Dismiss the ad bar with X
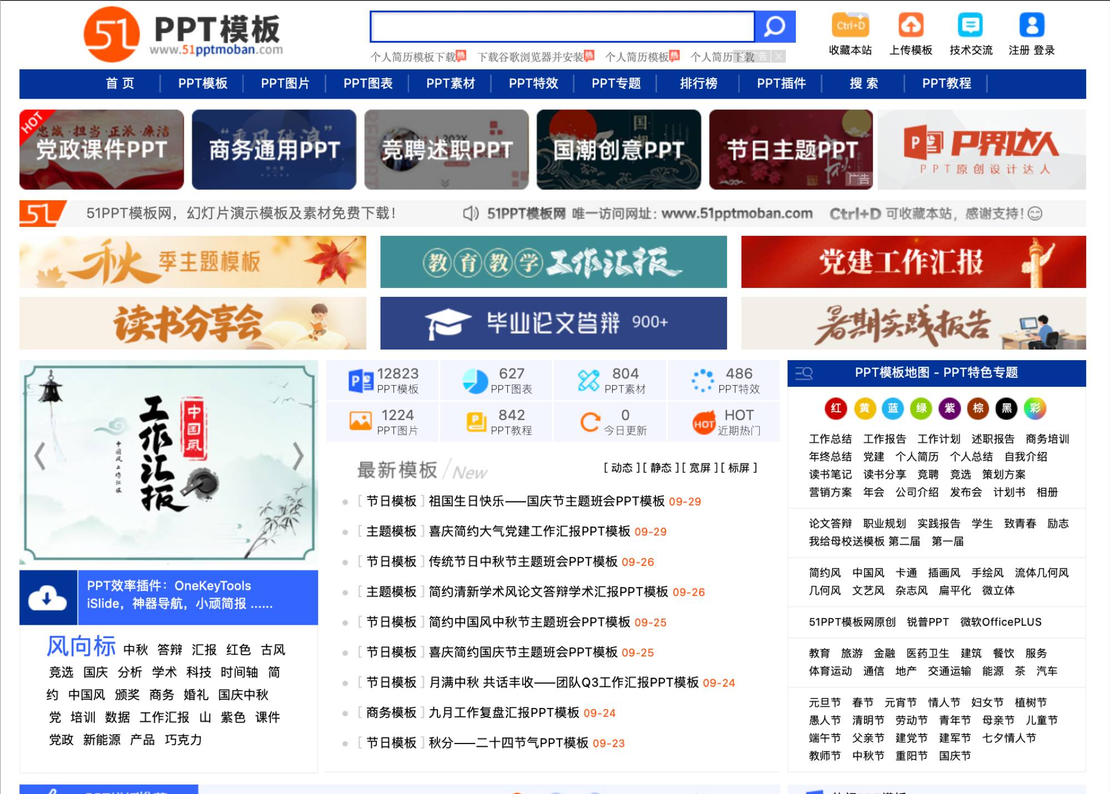The height and width of the screenshot is (794, 1110). [779, 56]
